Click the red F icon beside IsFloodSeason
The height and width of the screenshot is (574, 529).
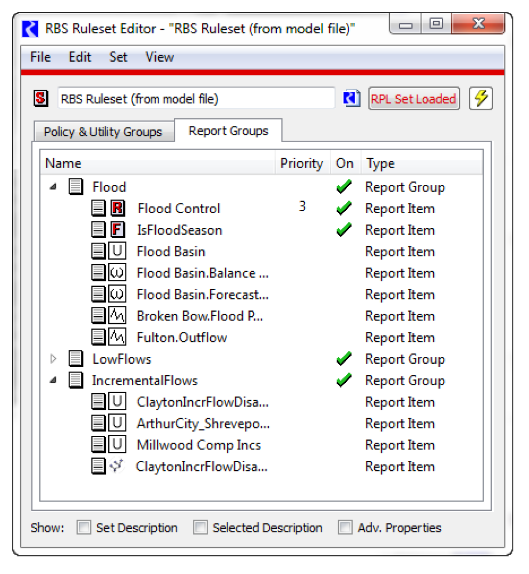[118, 230]
